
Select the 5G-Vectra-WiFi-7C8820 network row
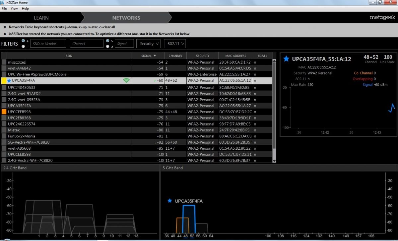click(x=137, y=142)
